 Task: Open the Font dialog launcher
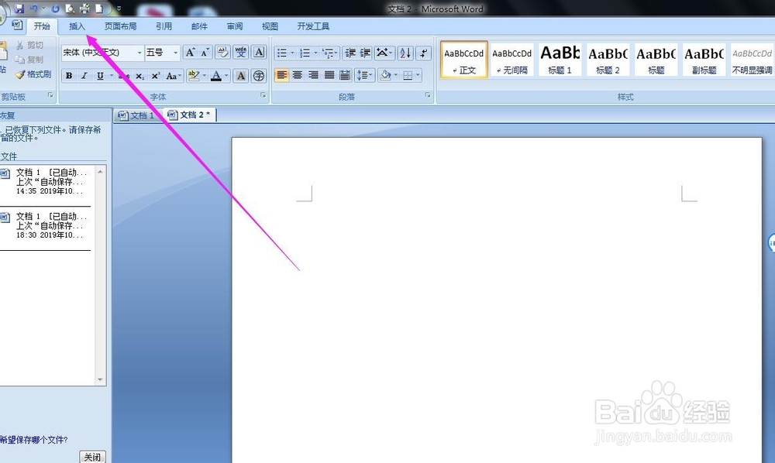(x=263, y=95)
